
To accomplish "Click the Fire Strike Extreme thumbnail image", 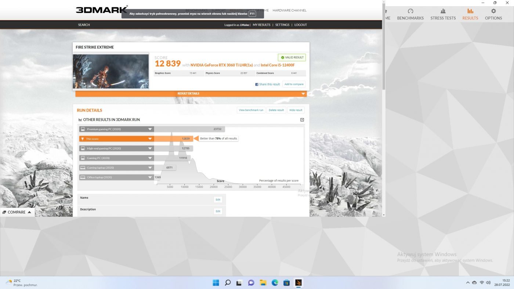I will 111,72.
